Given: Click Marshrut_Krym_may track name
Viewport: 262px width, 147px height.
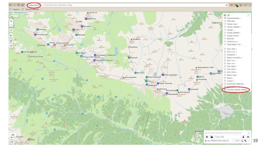Looking at the screenshot, I should [220, 141].
